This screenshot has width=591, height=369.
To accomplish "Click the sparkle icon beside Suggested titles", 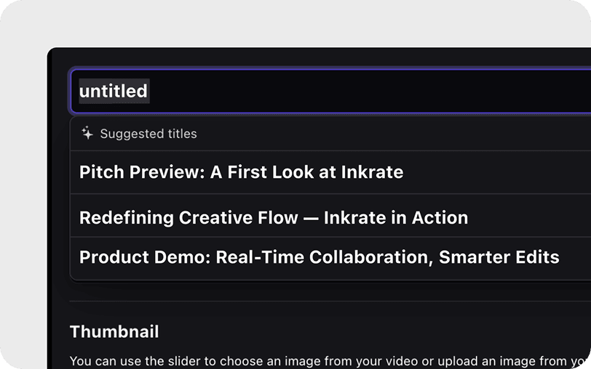I will pos(87,134).
